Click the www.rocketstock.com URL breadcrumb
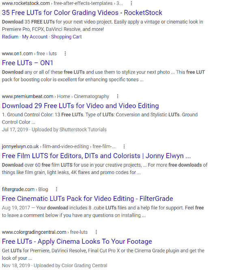 [62, 3]
